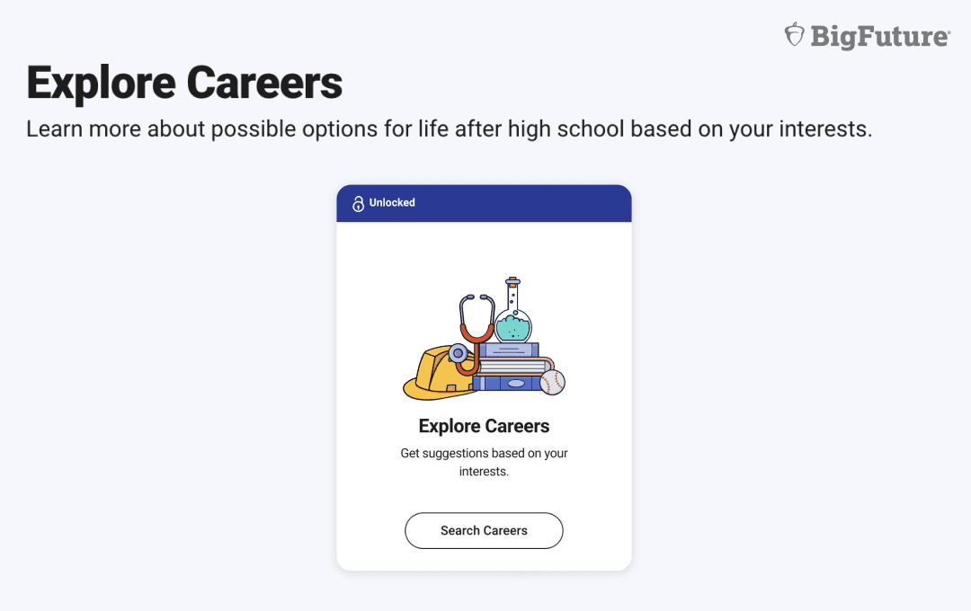Click the large Explore Careers page heading
Screen dimensions: 971x611
pyautogui.click(x=184, y=83)
